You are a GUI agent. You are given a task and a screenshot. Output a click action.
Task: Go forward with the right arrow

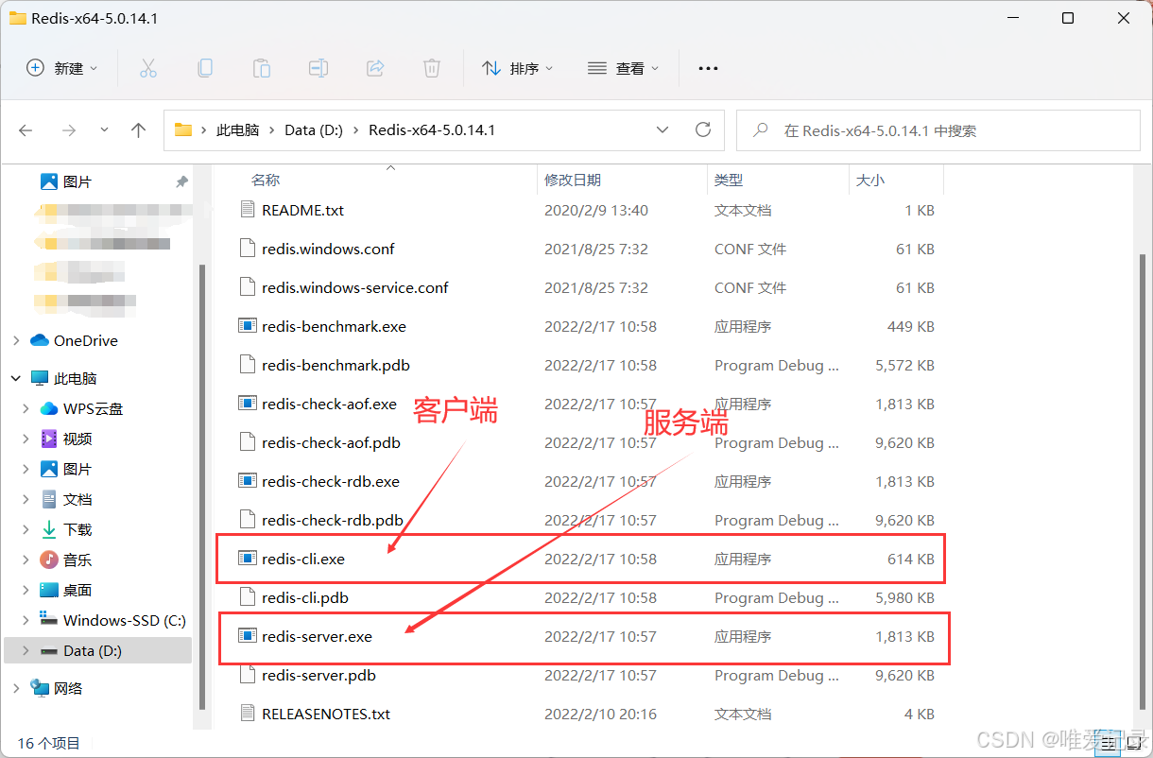68,130
